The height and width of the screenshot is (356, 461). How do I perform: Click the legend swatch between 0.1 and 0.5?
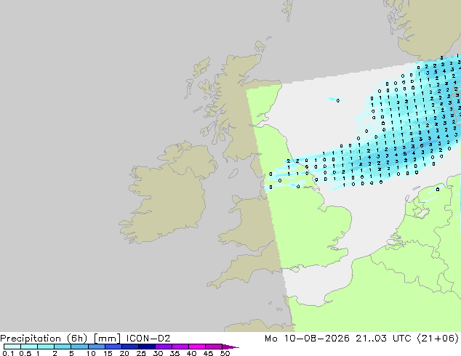12,347
